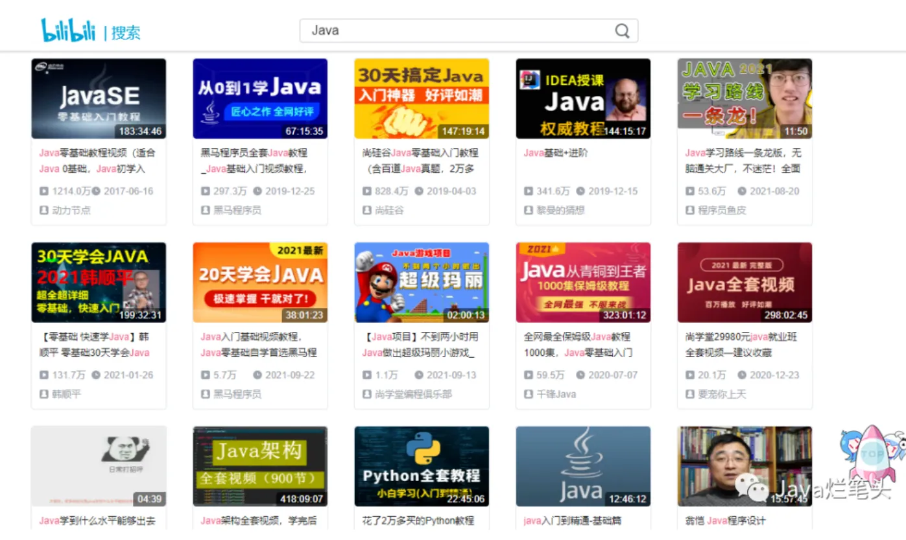906x540 pixels.
Task: Click the 2021-09-13 upload date
Action: (451, 375)
